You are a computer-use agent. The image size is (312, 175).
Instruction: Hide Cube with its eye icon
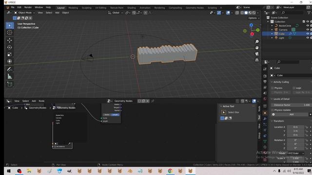[308, 34]
